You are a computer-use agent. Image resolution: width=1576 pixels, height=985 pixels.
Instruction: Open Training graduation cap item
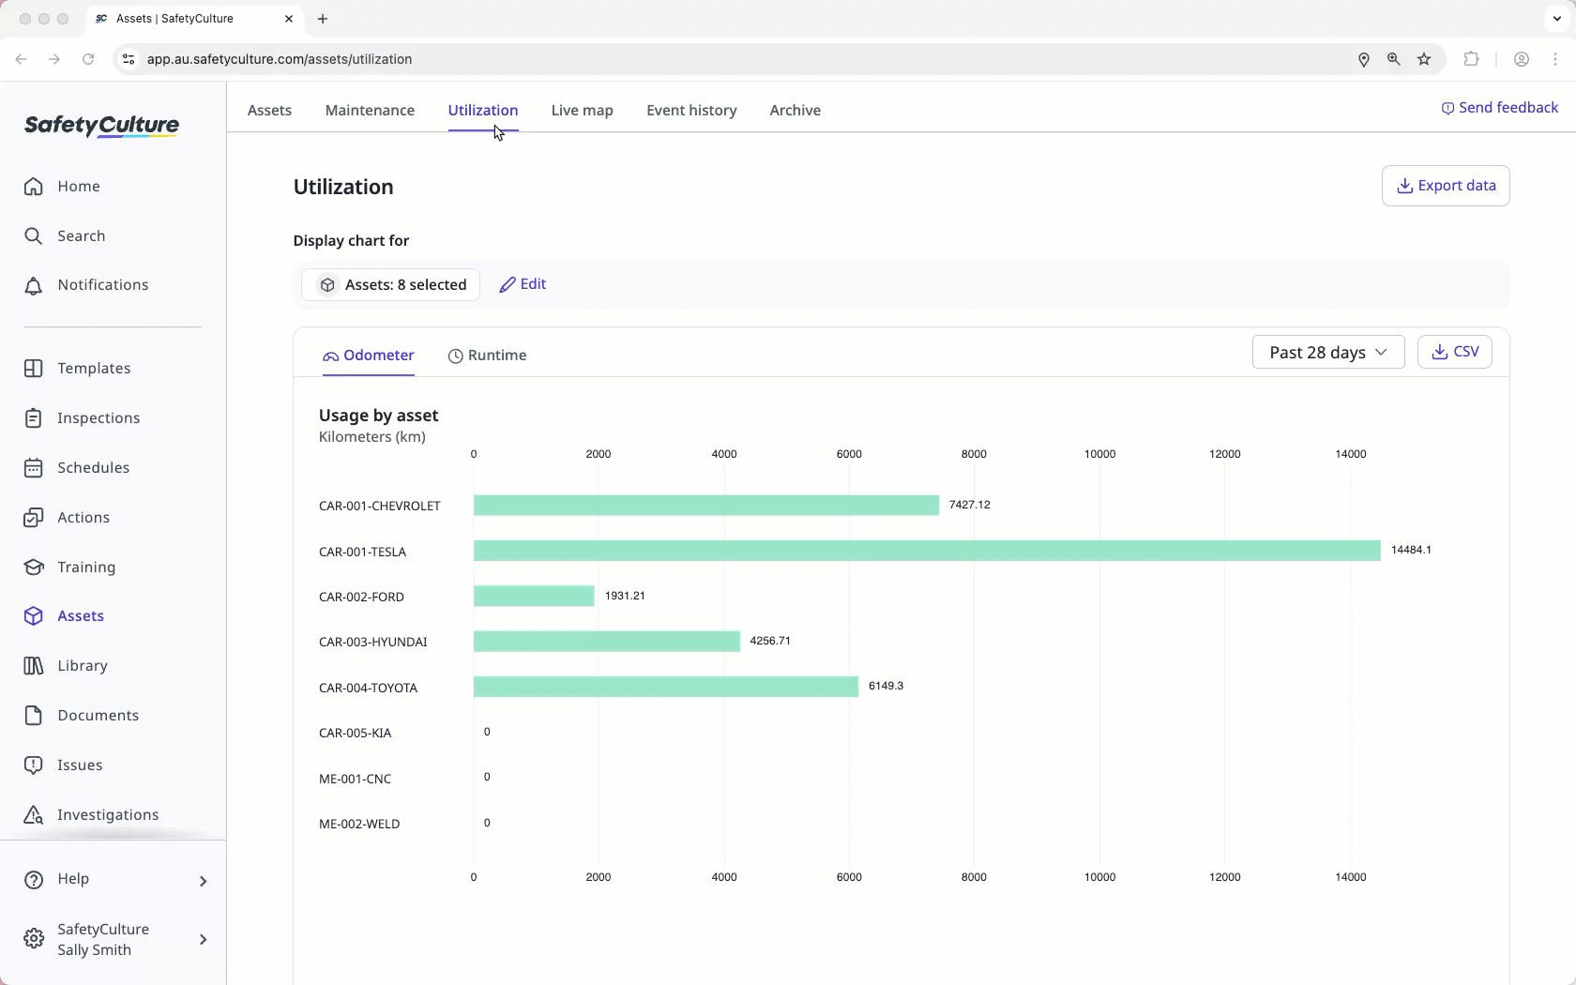(x=69, y=567)
